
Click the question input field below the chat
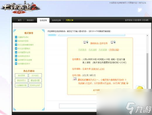tap(78, 106)
